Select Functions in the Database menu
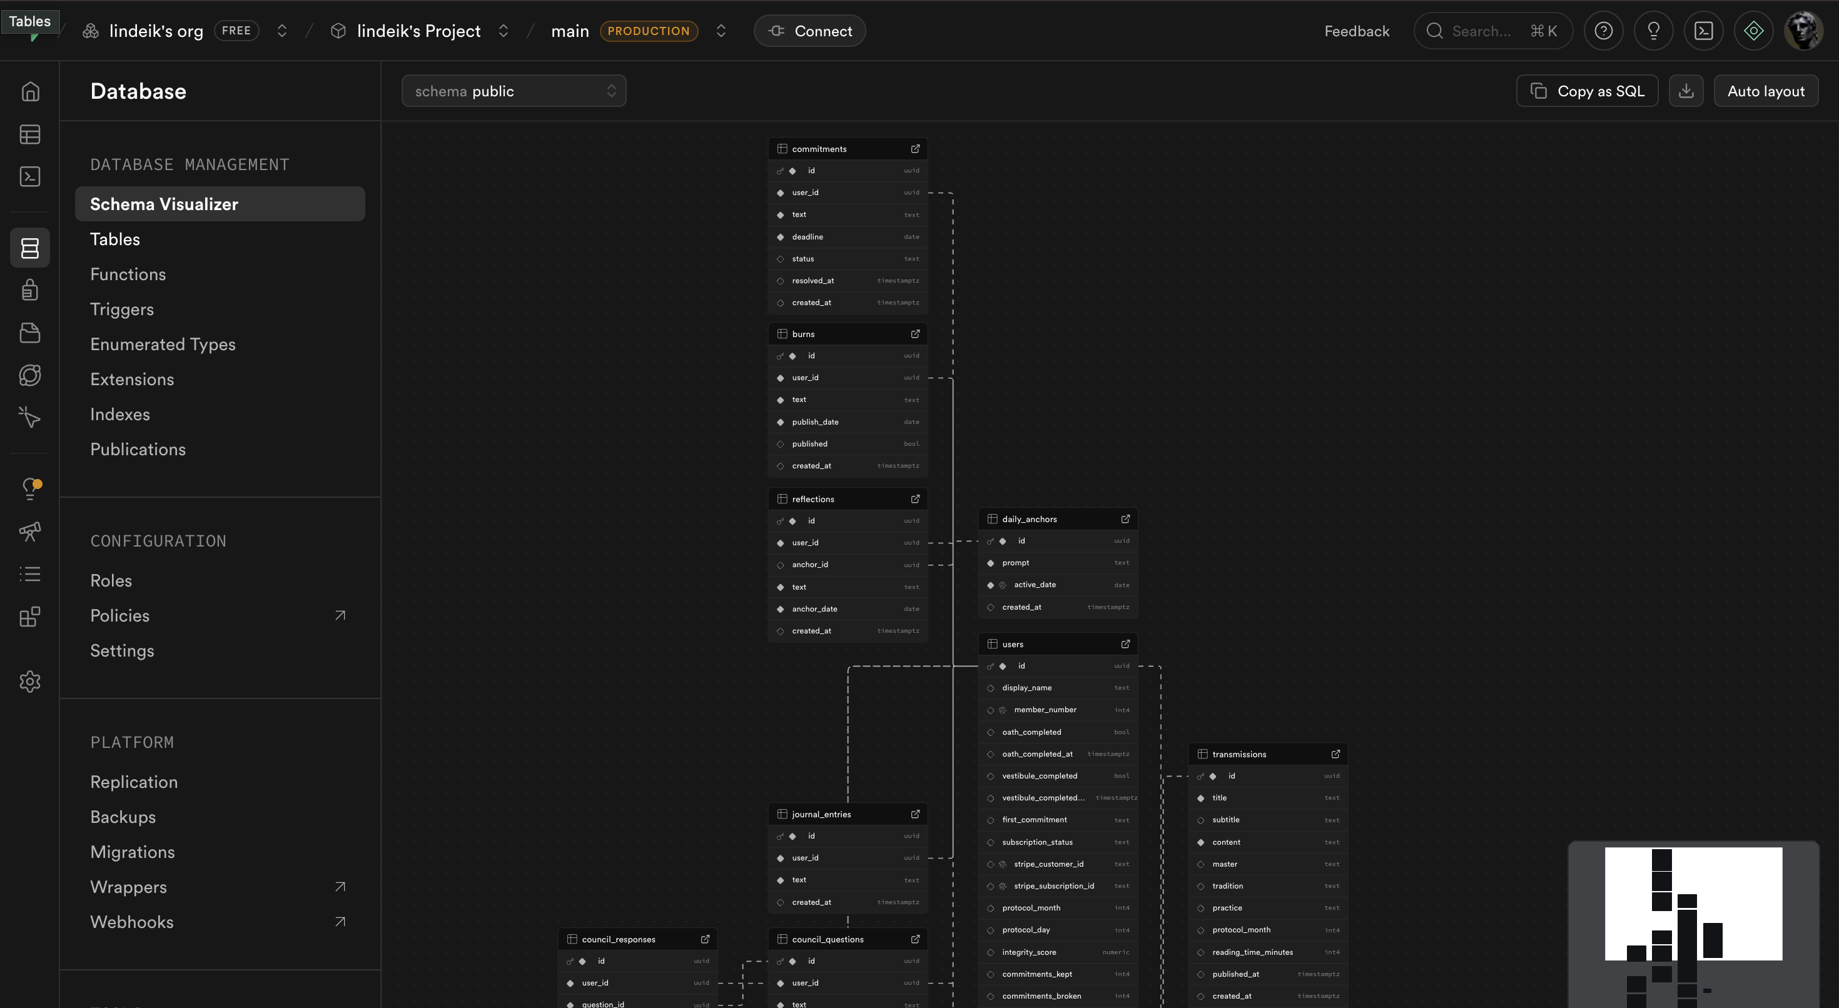This screenshot has height=1008, width=1839. pos(128,274)
